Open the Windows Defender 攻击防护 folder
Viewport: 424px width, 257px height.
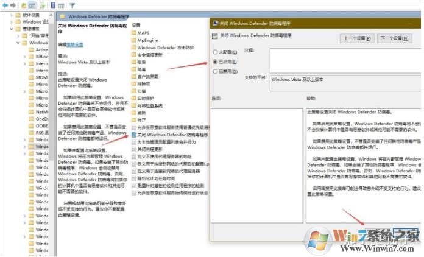pyautogui.click(x=165, y=47)
